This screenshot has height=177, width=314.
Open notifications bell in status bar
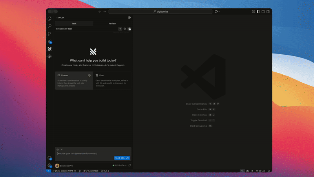point(269,171)
